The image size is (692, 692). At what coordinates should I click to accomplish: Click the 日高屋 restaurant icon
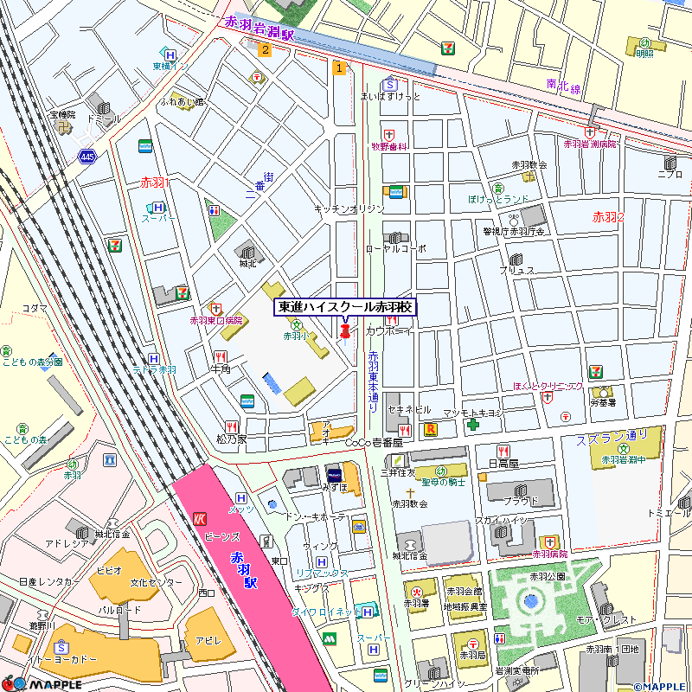503,451
